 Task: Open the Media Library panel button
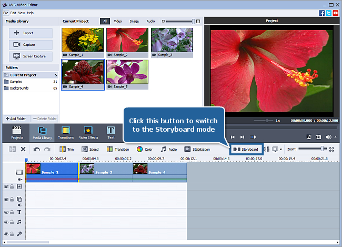click(42, 133)
